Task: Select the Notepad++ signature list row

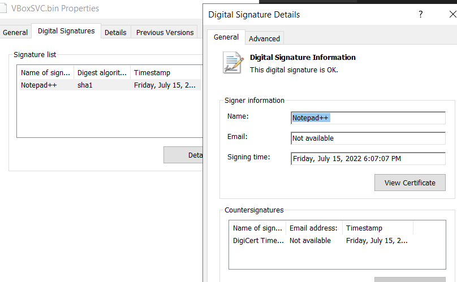Action: 107,85
